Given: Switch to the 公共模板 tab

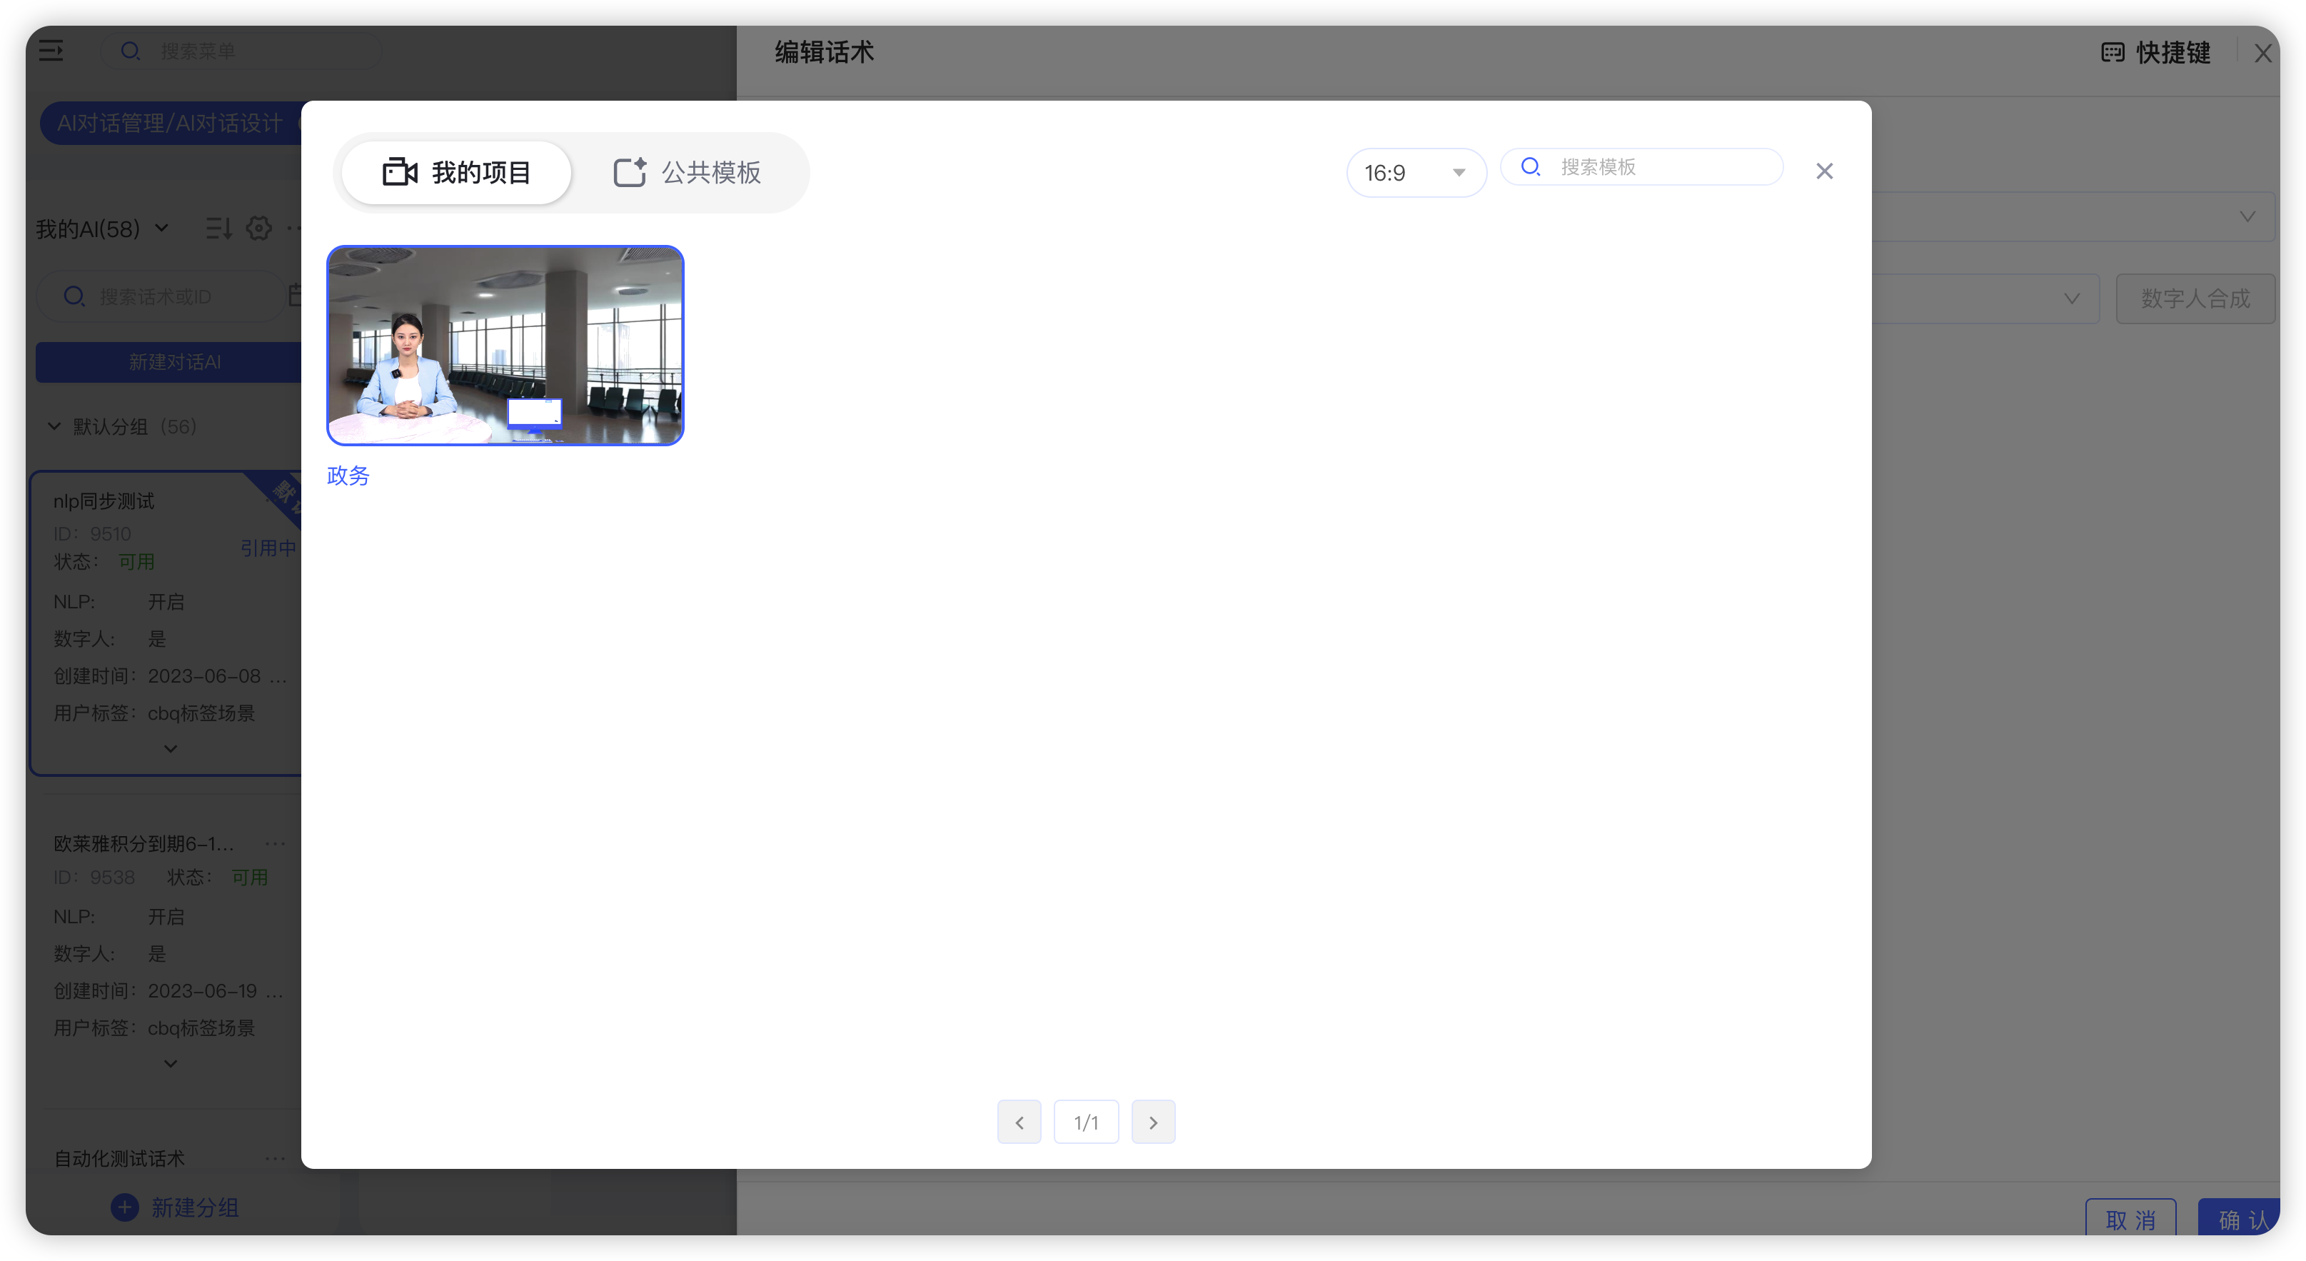Looking at the screenshot, I should (x=688, y=172).
